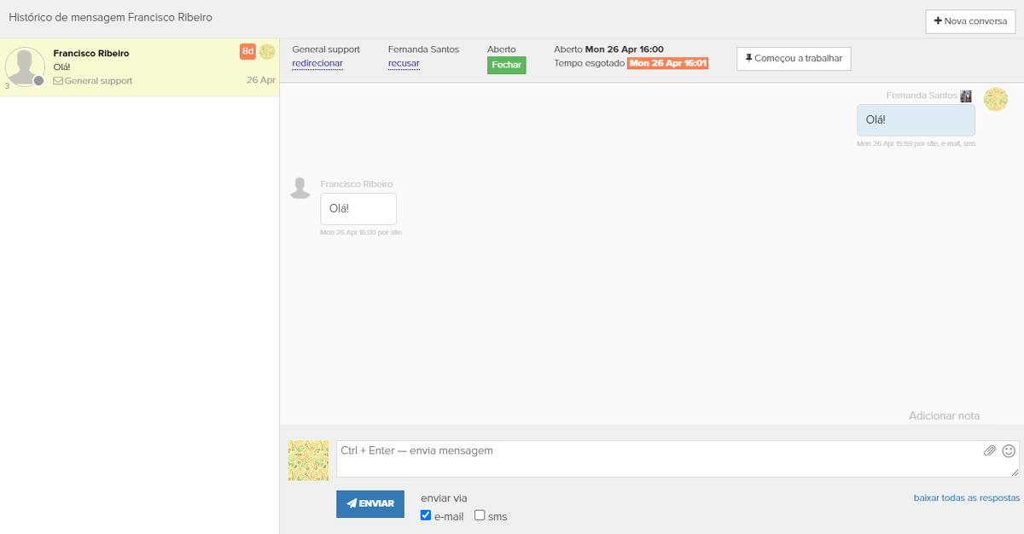Send message with the ENVIAR button

click(370, 503)
